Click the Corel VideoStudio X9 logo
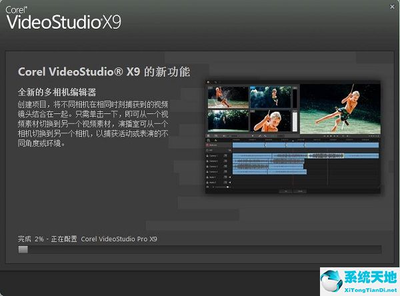Screen dimensions: 400x296 [x=63, y=17]
